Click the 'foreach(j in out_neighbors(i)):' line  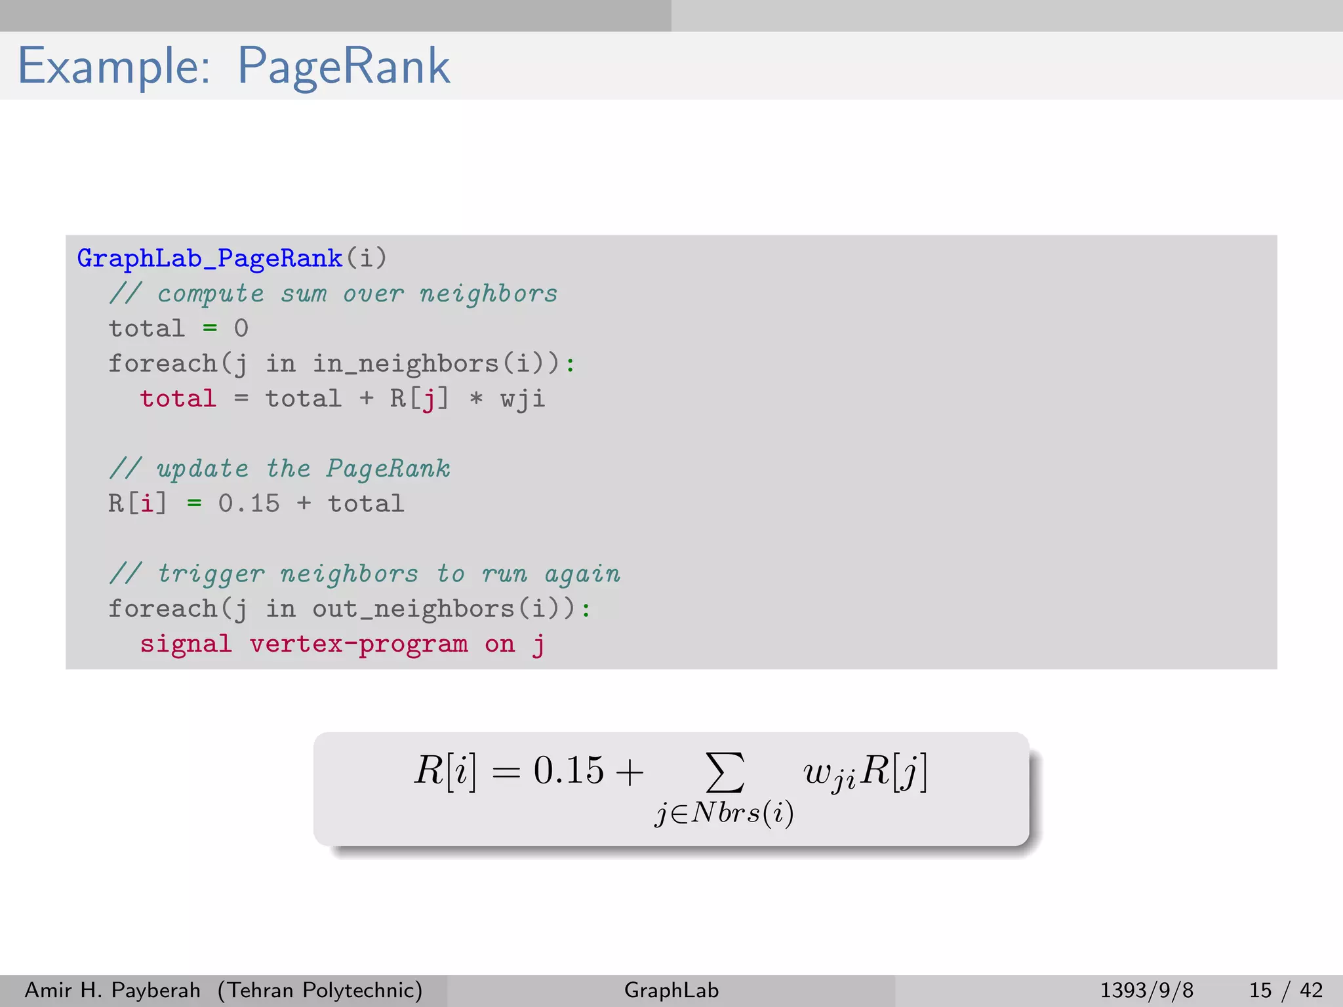(x=350, y=609)
